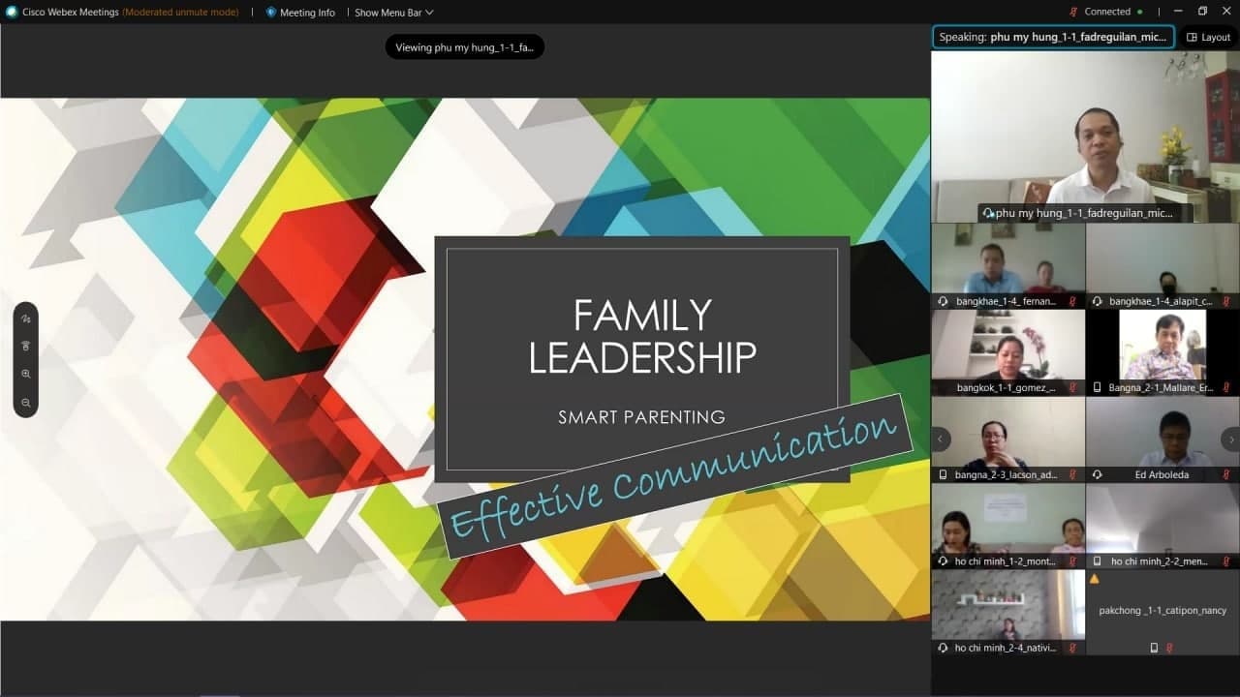This screenshot has height=697, width=1240.
Task: Zoom in on the shared presentation
Action: (26, 374)
